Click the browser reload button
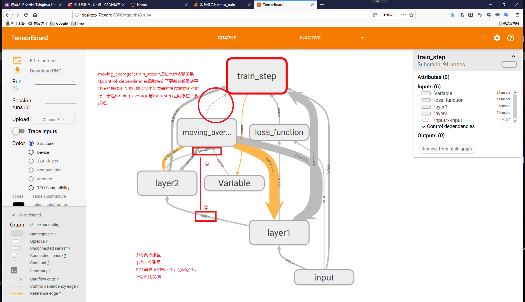Image resolution: width=525 pixels, height=302 pixels. tap(26, 15)
